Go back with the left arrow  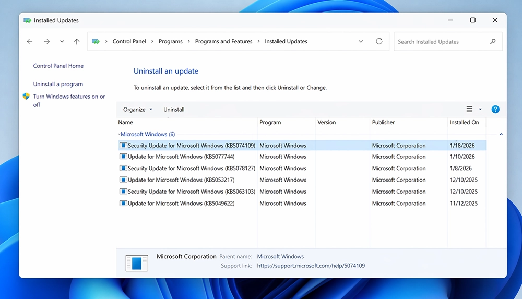point(30,41)
